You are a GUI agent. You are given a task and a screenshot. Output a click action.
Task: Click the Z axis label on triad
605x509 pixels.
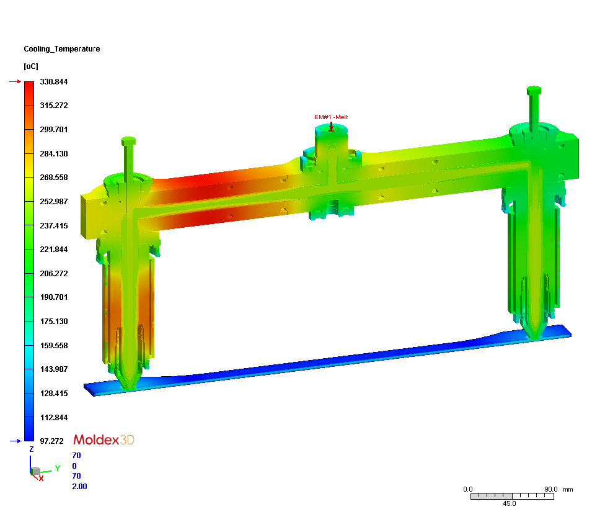click(31, 449)
